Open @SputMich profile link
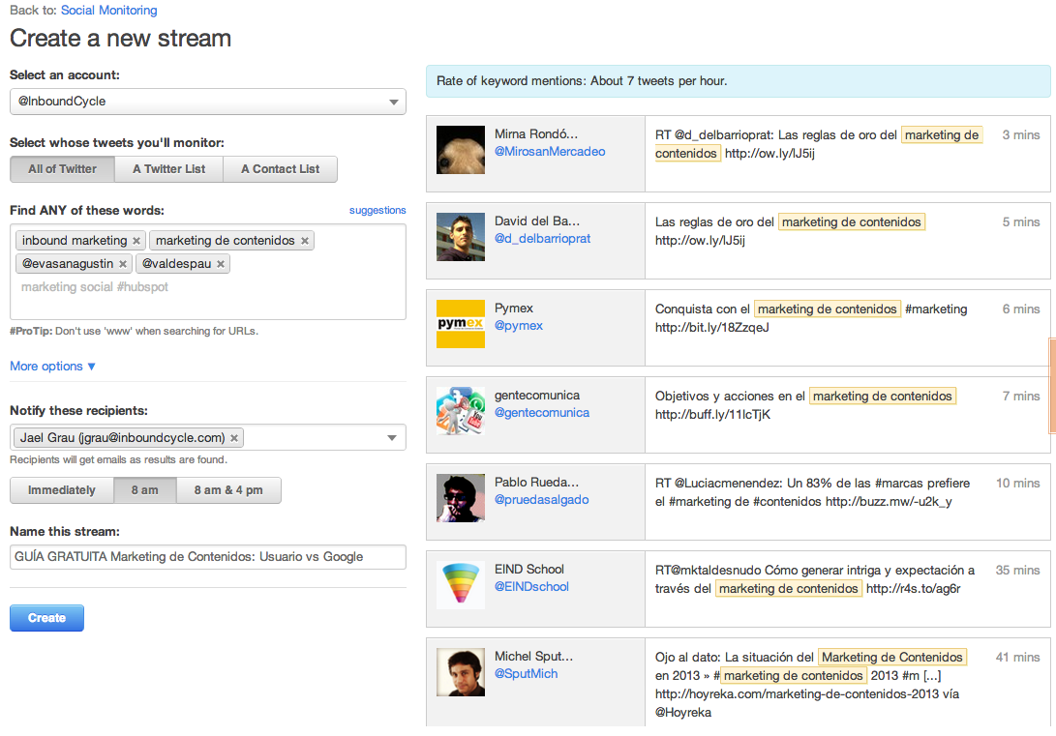Screen dimensions: 1056x736 click(526, 674)
